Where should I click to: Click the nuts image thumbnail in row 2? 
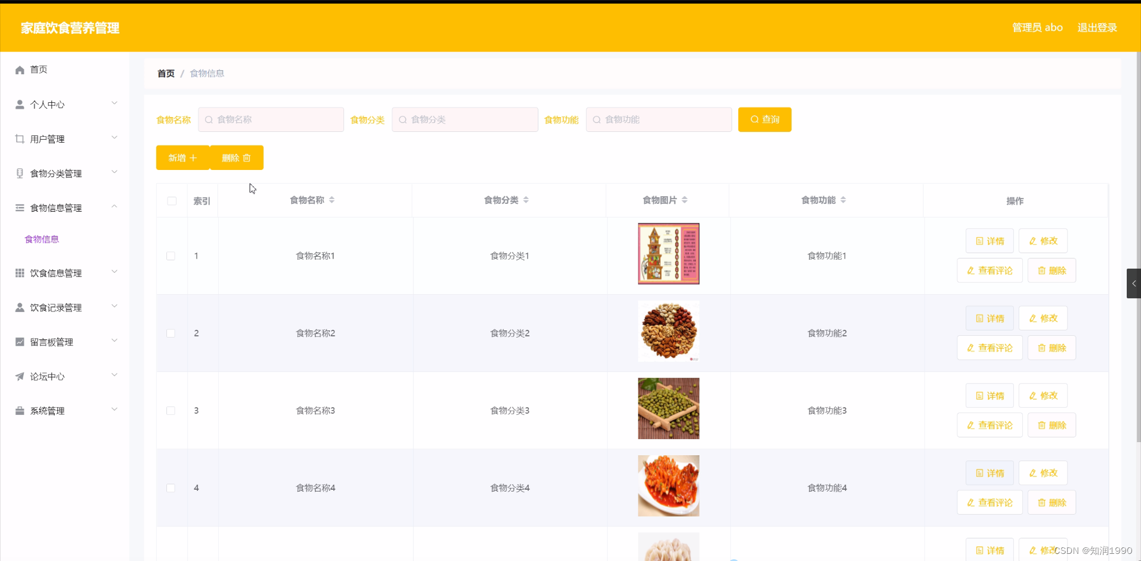pos(668,331)
